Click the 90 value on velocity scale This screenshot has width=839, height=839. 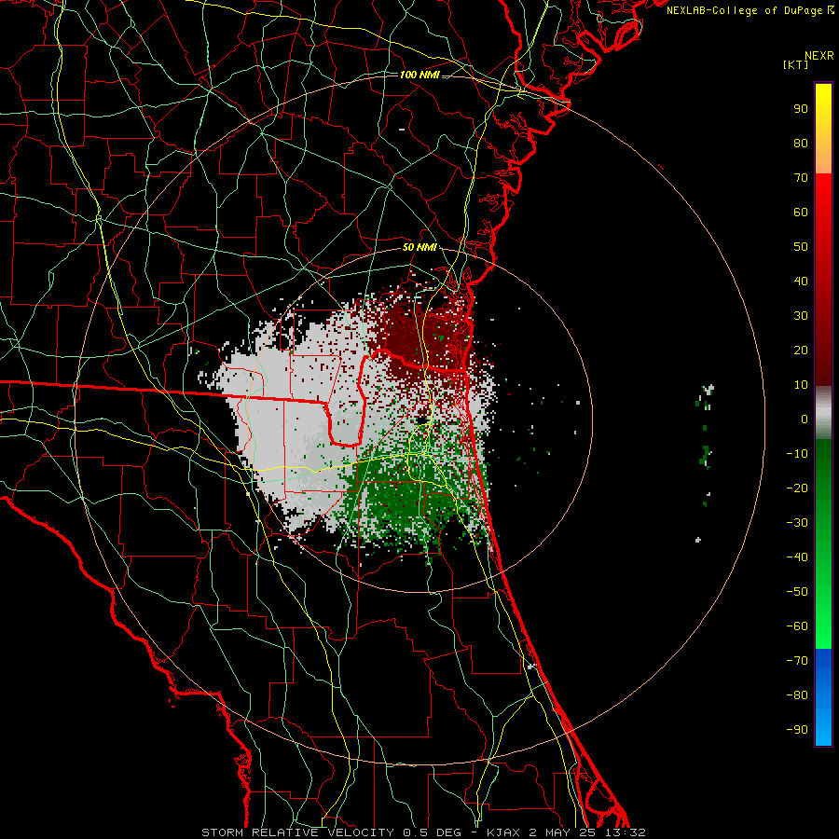(x=801, y=109)
